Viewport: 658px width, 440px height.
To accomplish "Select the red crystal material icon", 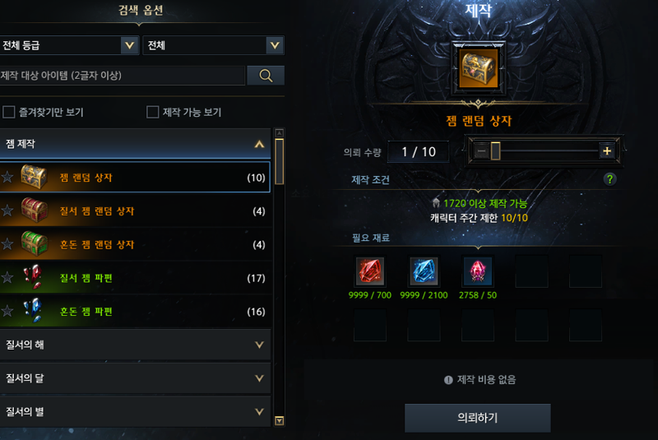I will pyautogui.click(x=369, y=271).
